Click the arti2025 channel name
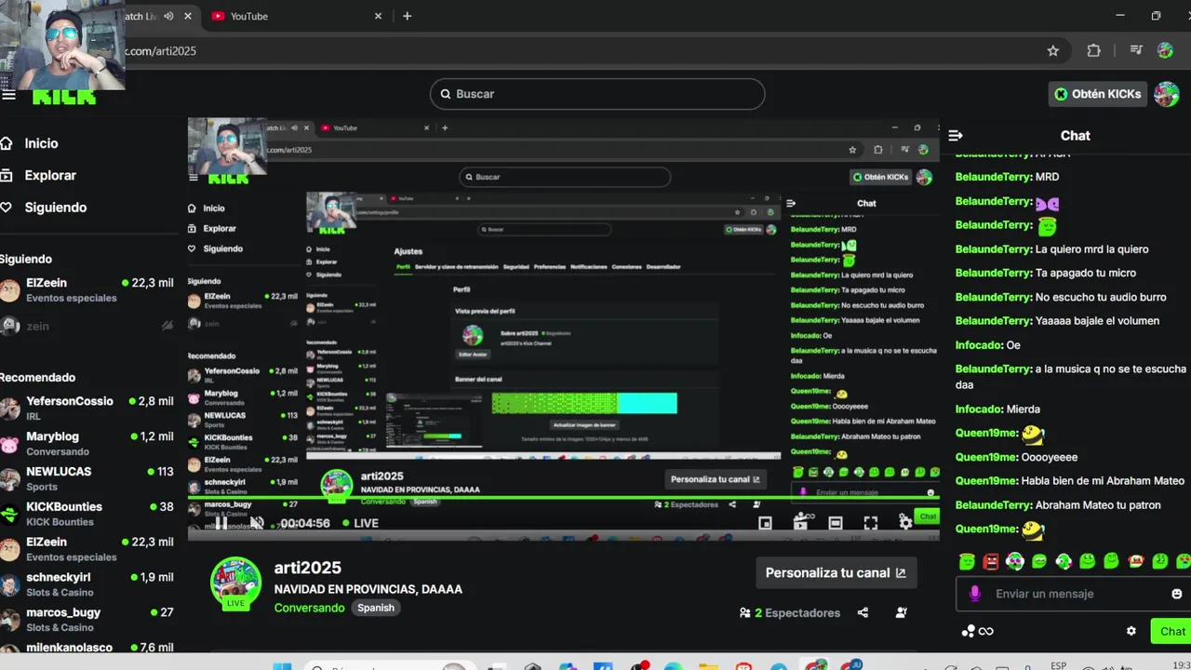 (x=307, y=568)
